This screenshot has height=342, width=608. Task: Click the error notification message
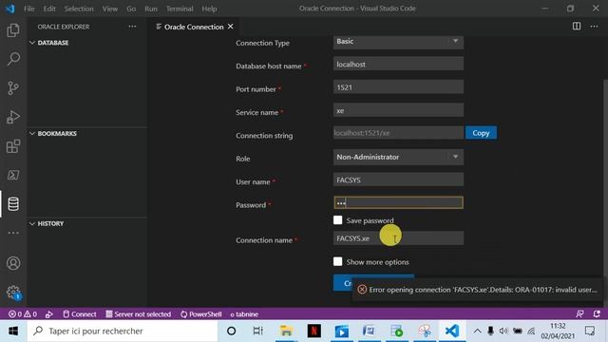[483, 290]
